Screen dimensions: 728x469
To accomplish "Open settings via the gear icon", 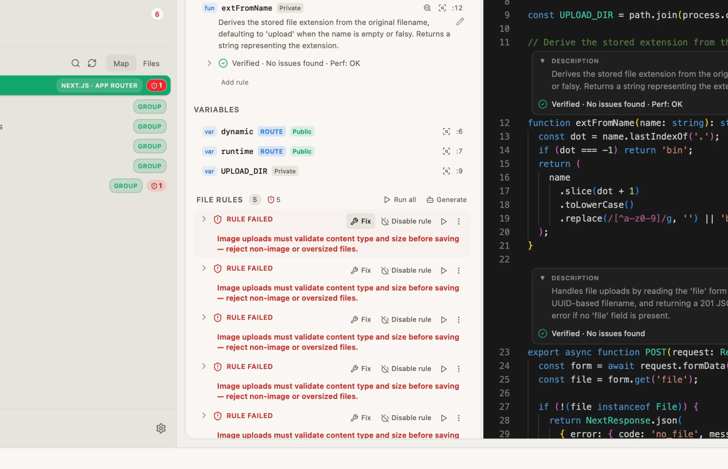I will (x=161, y=428).
